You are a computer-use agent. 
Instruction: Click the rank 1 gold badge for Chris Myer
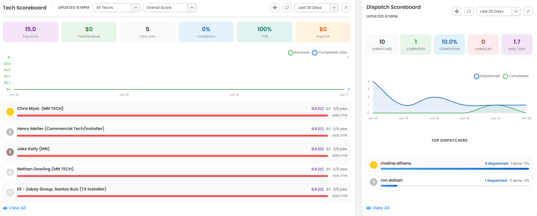(x=10, y=112)
